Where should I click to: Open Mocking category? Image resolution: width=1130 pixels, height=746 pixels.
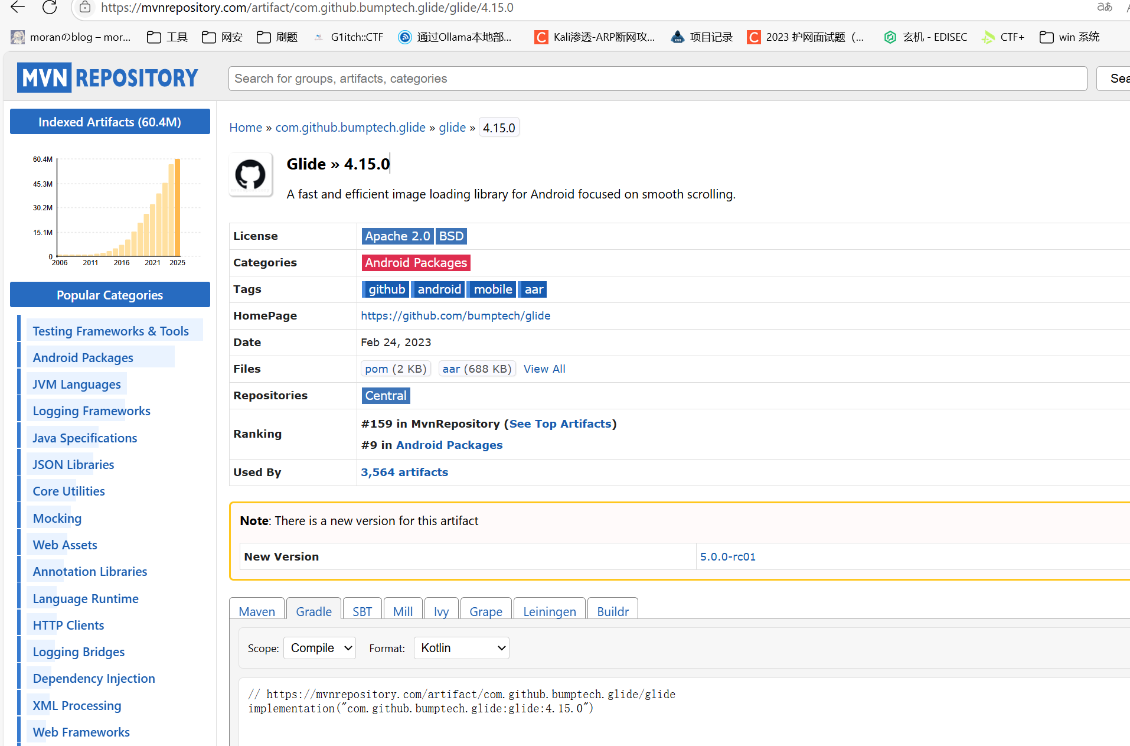(x=57, y=519)
